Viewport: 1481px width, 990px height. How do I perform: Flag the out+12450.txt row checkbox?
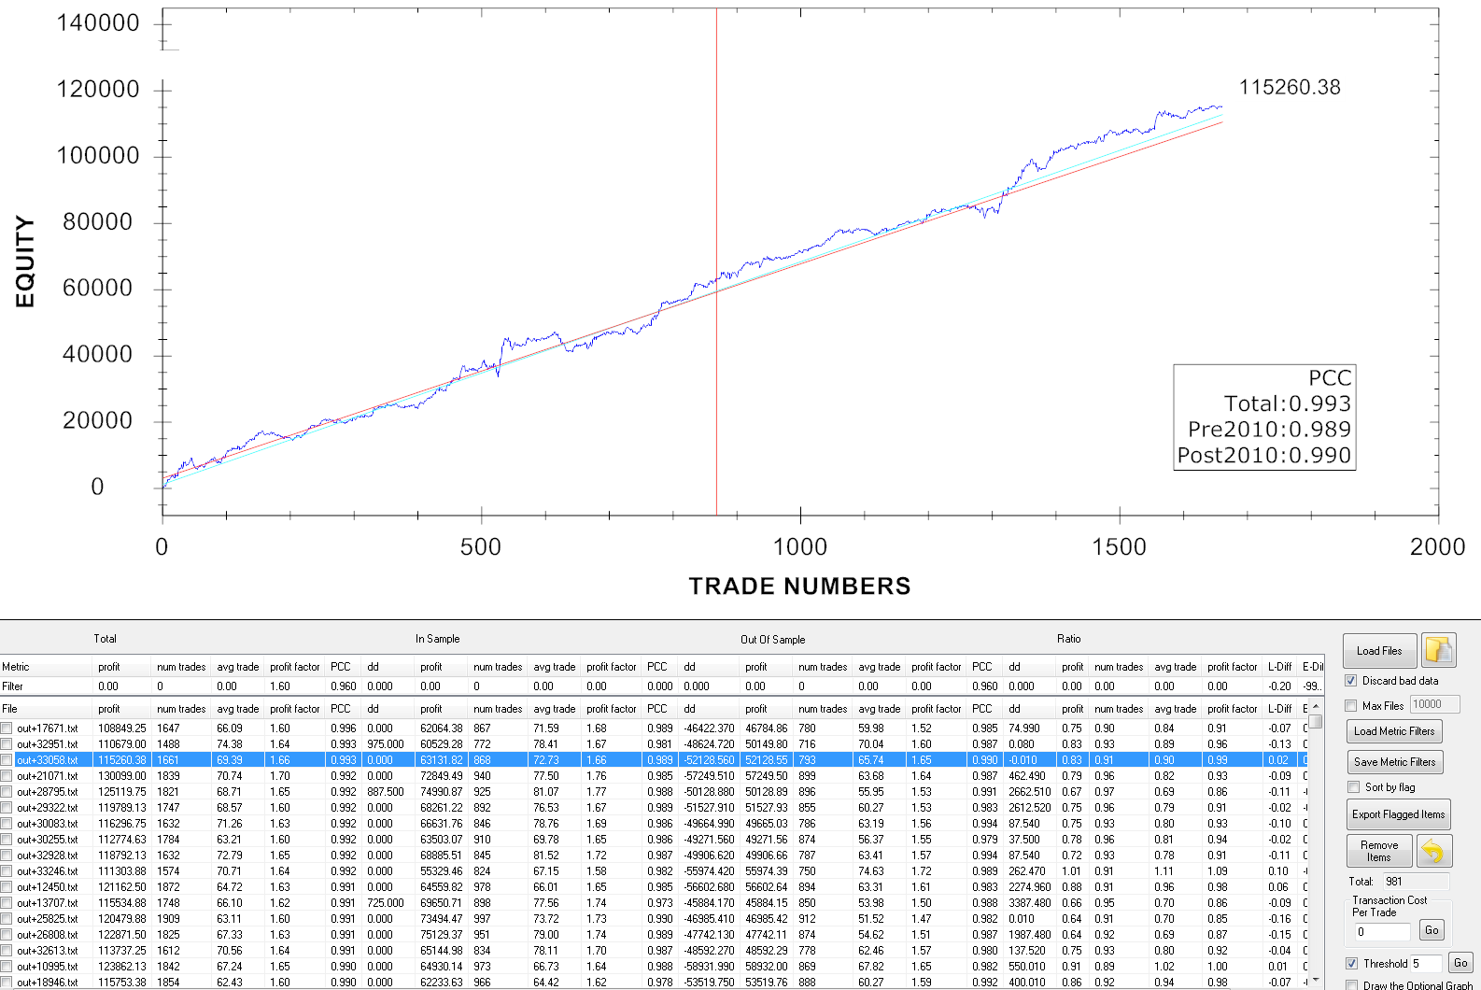[x=7, y=887]
